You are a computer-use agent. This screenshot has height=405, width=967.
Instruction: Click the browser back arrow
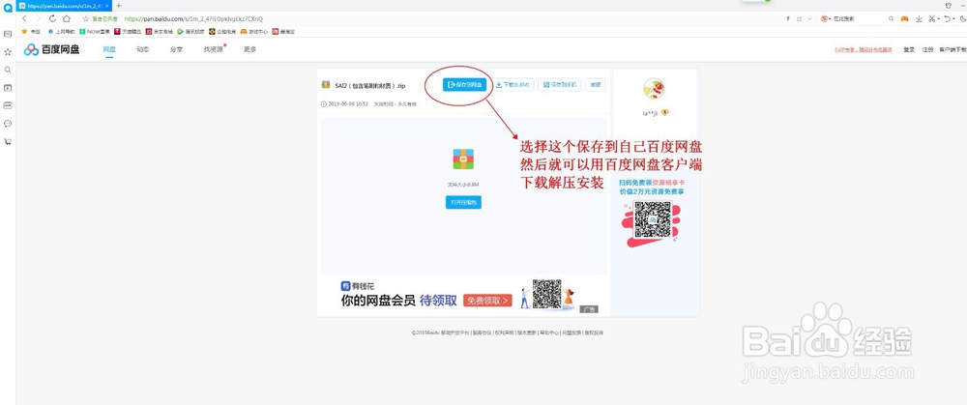click(x=24, y=19)
